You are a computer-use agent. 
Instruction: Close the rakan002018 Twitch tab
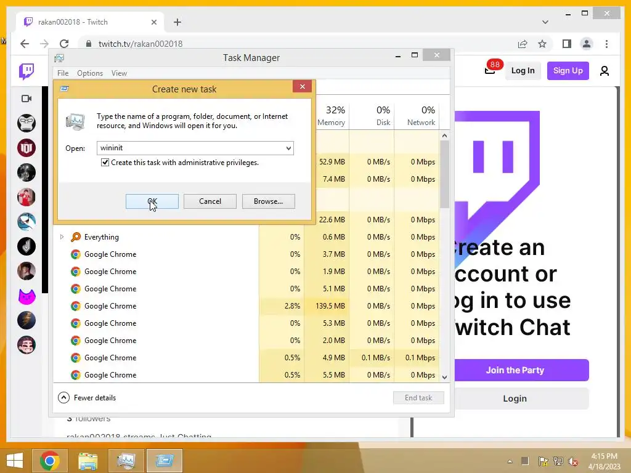[153, 22]
